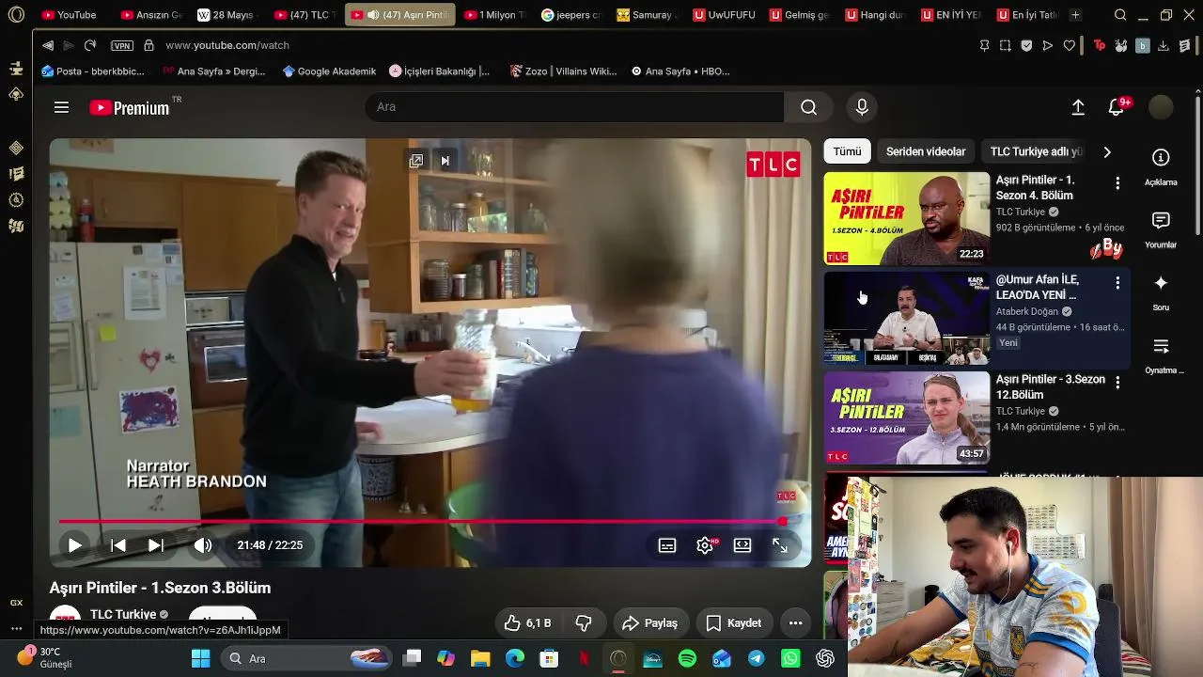The image size is (1203, 677).
Task: Open Netflix from the taskbar
Action: (x=584, y=658)
